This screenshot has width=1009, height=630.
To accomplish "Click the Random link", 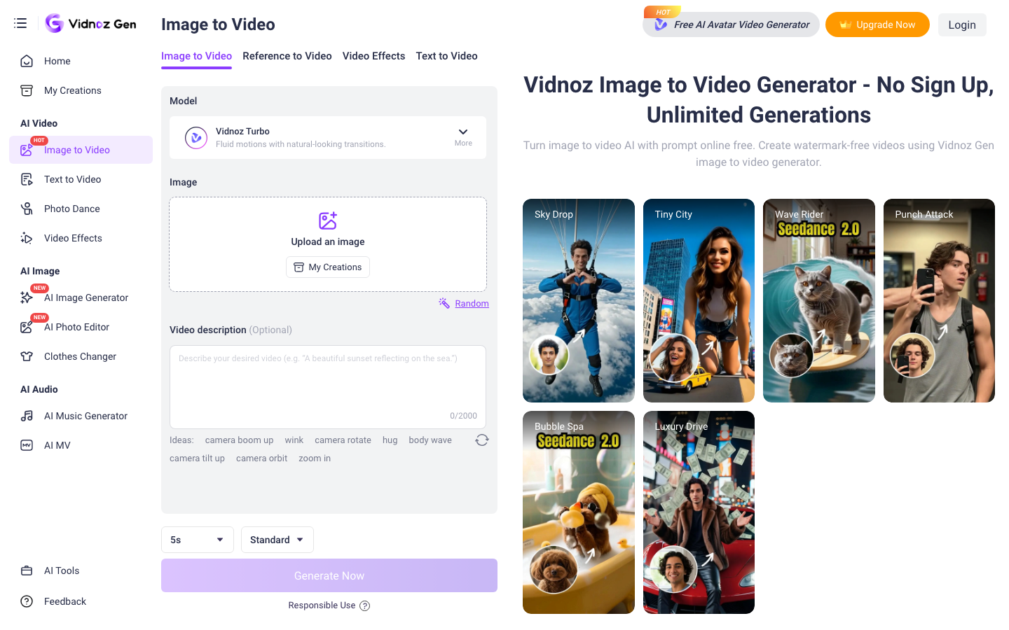I will click(472, 303).
